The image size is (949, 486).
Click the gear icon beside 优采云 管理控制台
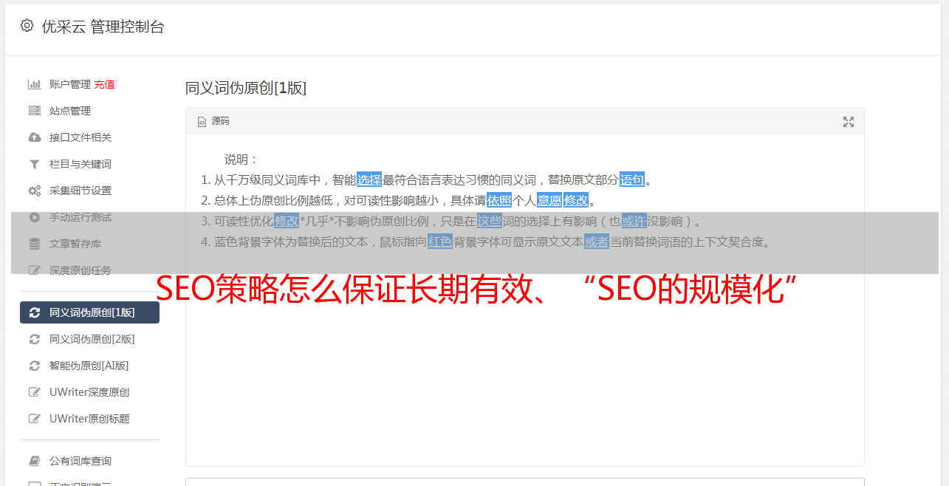[x=27, y=26]
